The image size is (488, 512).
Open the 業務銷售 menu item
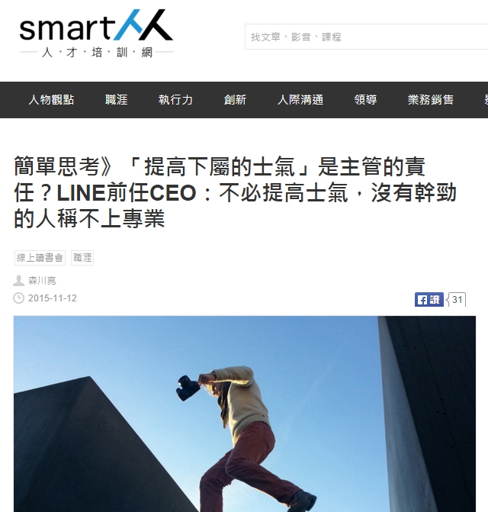click(431, 100)
